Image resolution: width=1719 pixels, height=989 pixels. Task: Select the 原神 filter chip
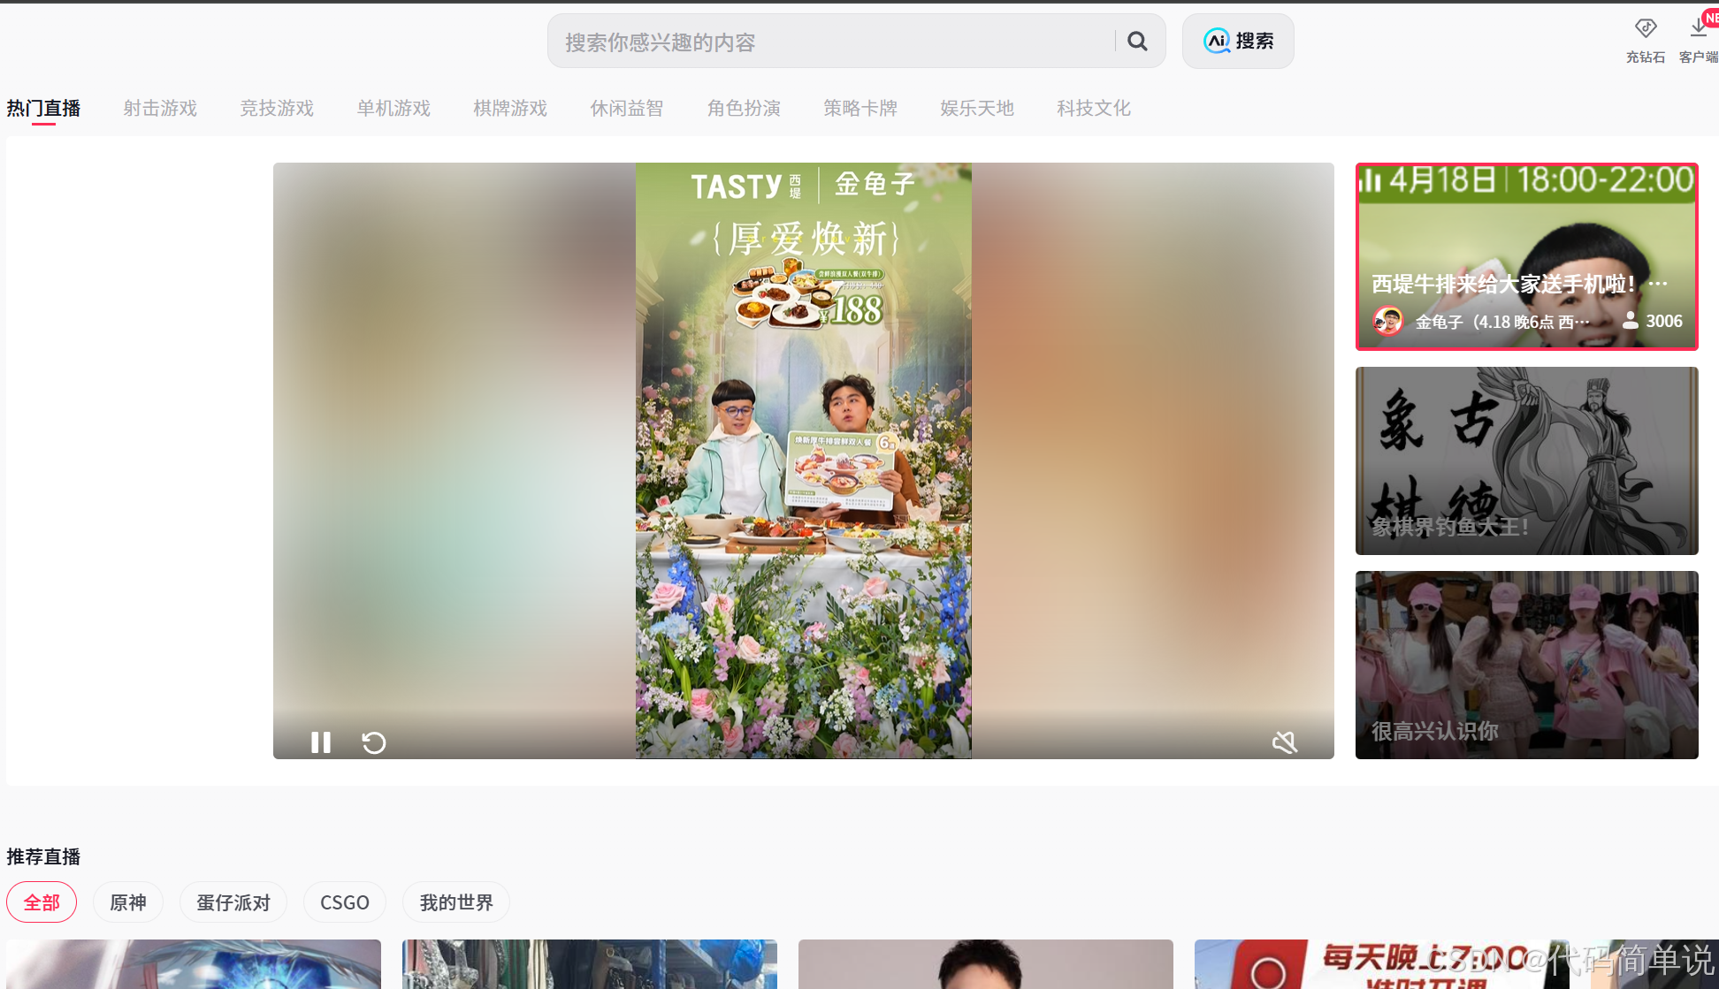click(x=128, y=902)
